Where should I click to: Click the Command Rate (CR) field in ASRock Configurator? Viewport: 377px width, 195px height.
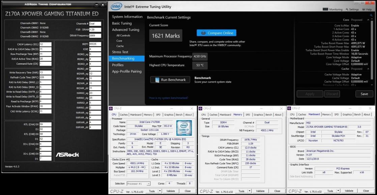tap(46, 64)
